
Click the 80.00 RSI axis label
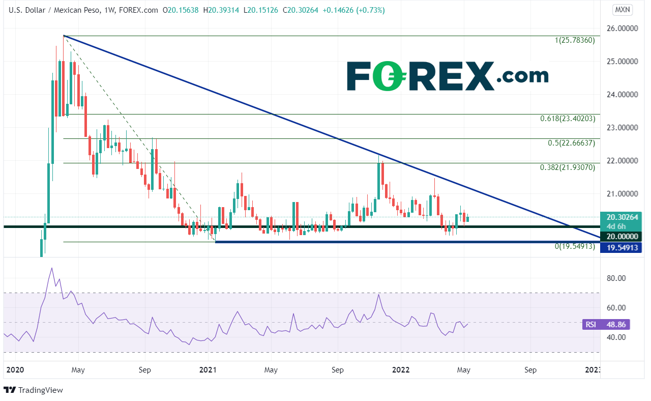coord(614,278)
